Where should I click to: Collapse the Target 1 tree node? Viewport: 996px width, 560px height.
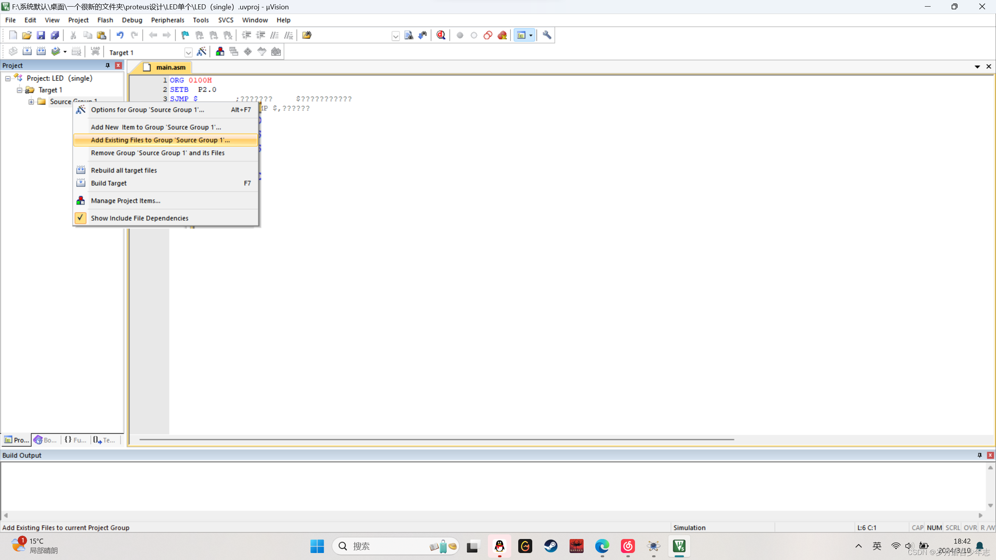click(19, 90)
